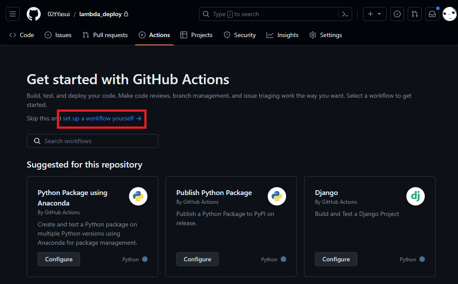
Task: Select the Actions tab
Action: [x=154, y=35]
